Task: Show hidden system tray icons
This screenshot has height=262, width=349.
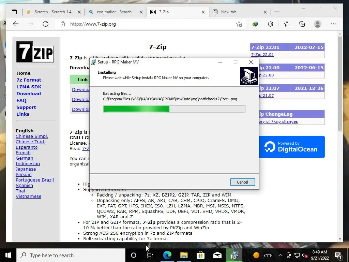Action: [x=280, y=255]
